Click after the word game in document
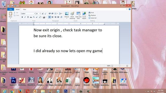Viewport: 166px width, 93px height. click(x=102, y=51)
